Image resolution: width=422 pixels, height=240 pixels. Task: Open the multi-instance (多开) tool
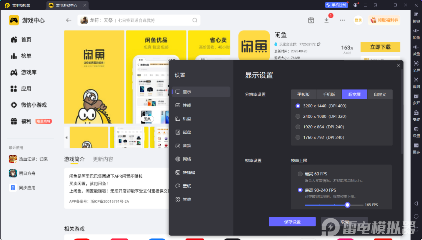416,96
